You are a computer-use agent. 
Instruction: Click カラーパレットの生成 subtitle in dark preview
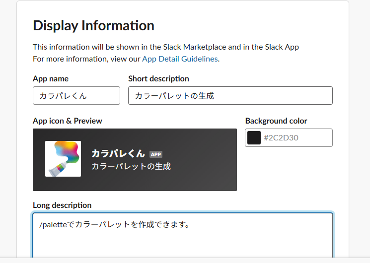[x=131, y=166]
